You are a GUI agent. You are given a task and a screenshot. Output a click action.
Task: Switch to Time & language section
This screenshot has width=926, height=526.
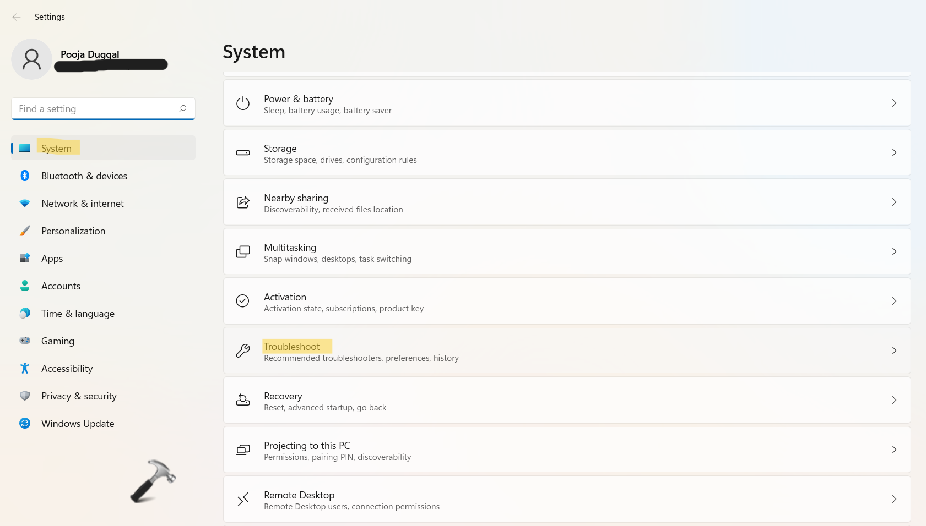coord(78,314)
